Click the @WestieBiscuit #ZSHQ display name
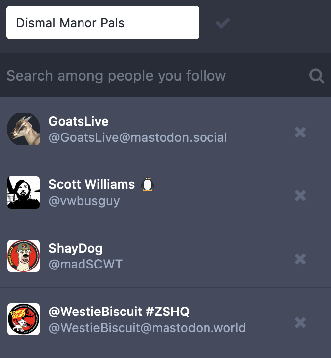The image size is (331, 358). 119,312
